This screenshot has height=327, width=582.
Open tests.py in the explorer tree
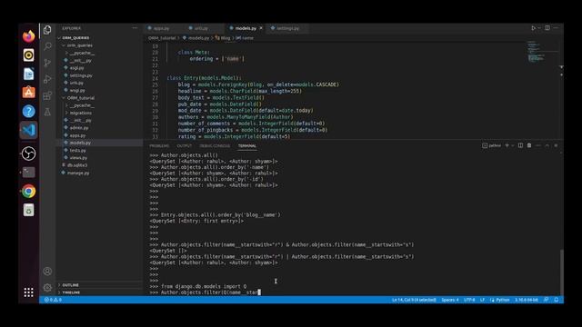coord(77,150)
